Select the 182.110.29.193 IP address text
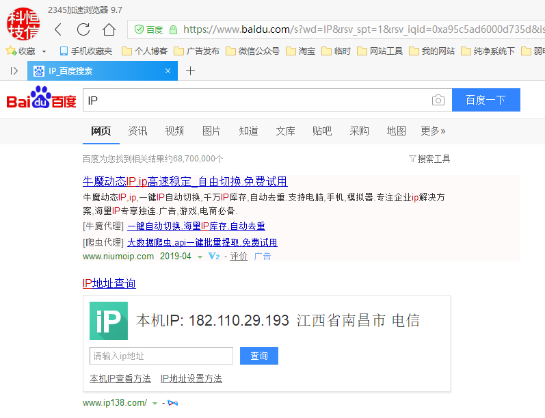545x418 pixels. 239,320
